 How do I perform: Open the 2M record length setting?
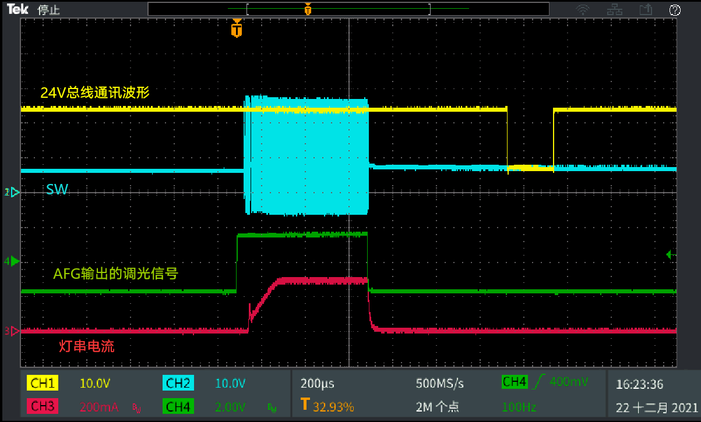(x=436, y=407)
